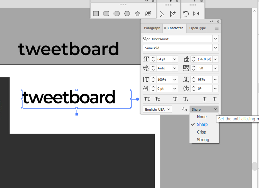The image size is (259, 188).
Task: Open the English: USA language dropdown
Action: [x=157, y=109]
